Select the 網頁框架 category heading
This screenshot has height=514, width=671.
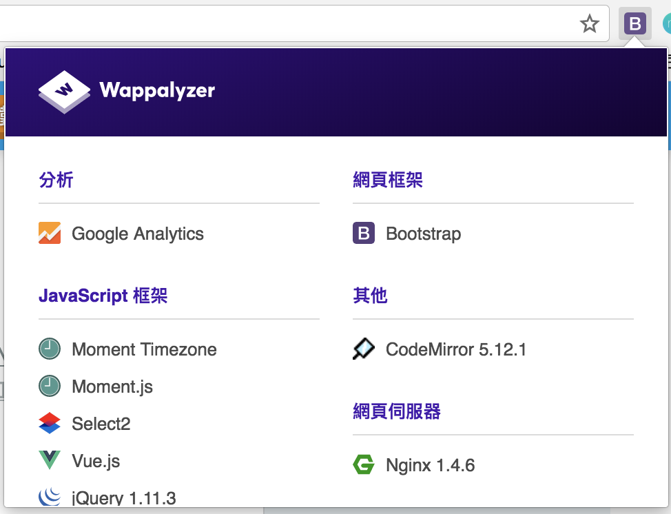(388, 180)
